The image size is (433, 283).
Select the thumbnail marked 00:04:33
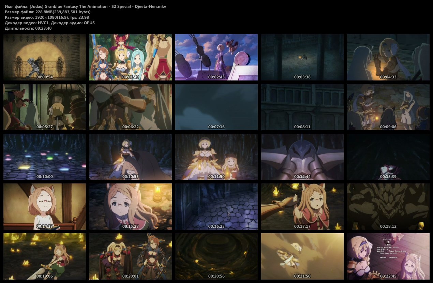388,57
